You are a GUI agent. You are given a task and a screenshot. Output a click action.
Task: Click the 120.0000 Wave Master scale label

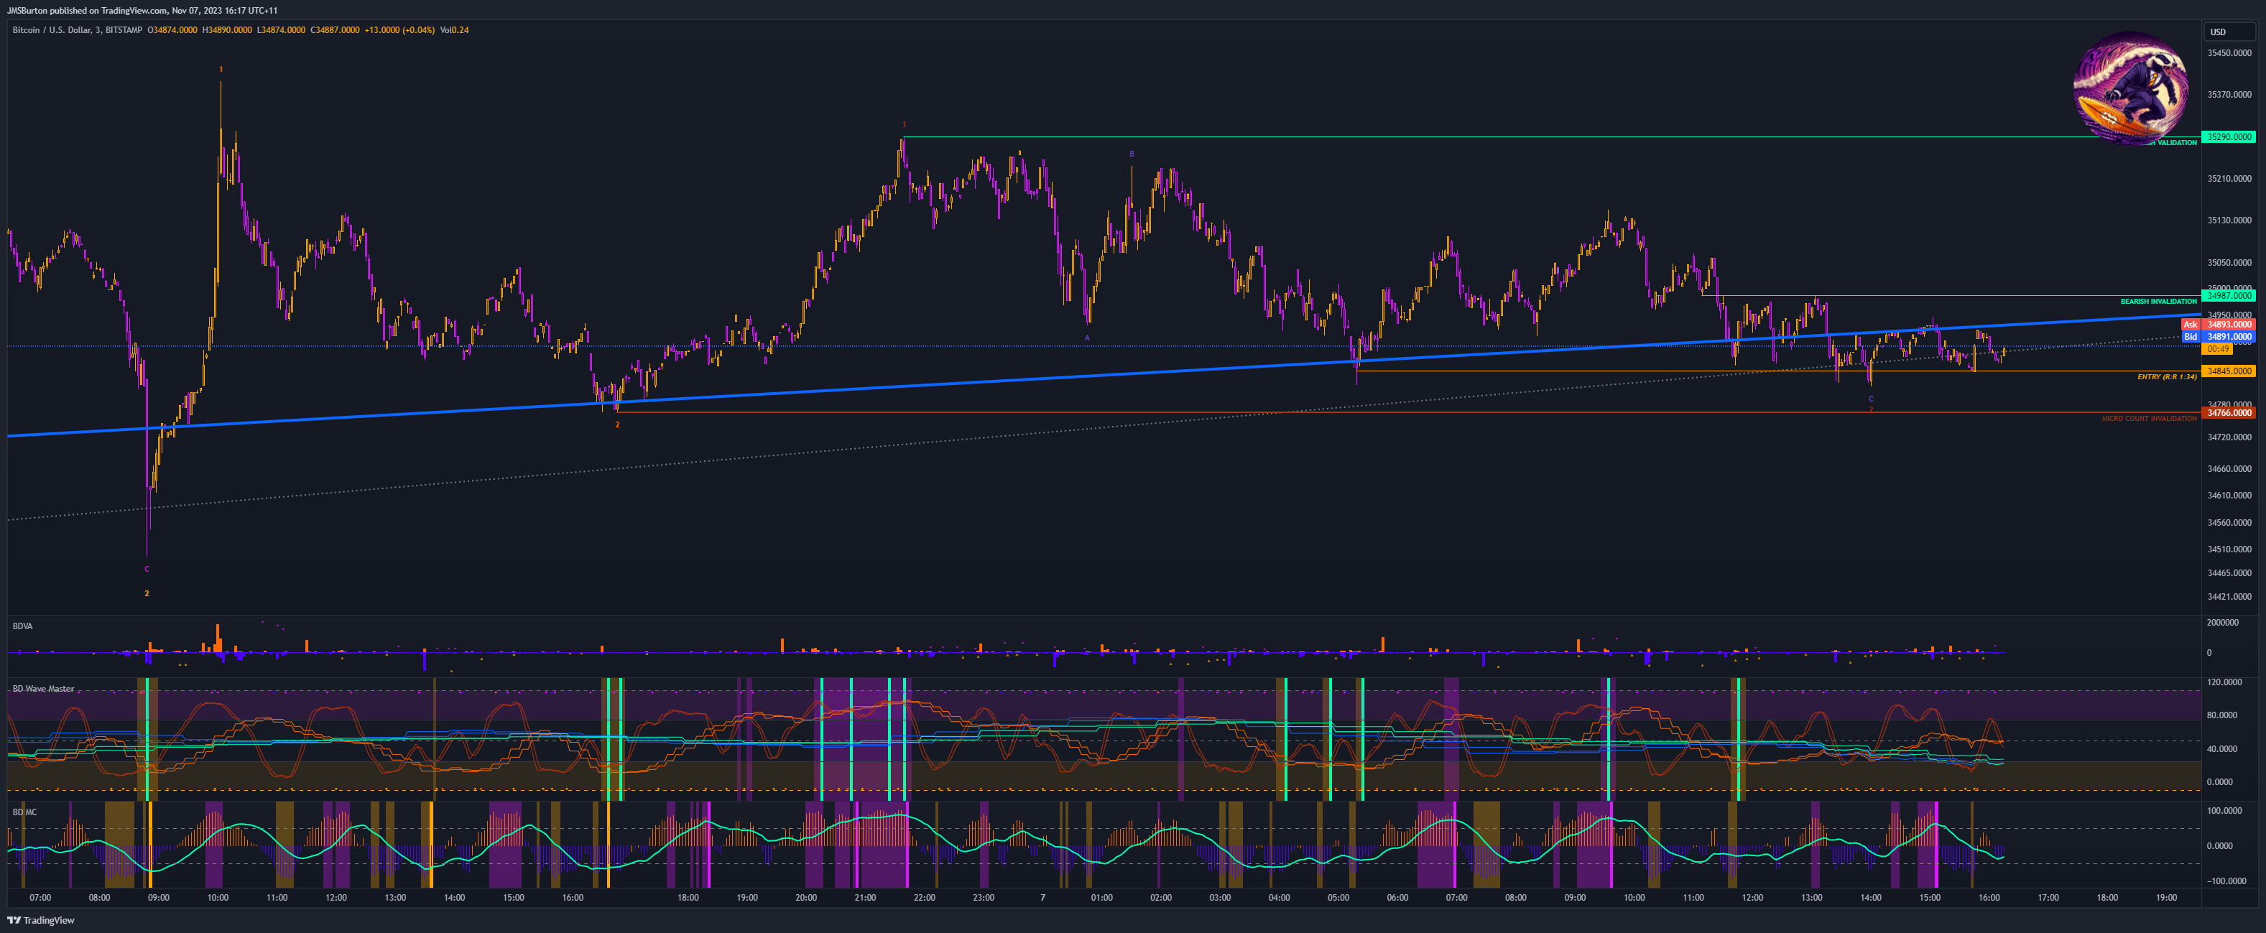[2224, 682]
